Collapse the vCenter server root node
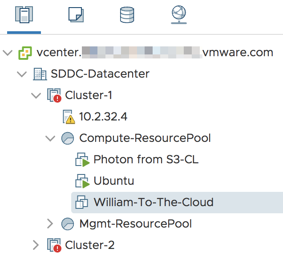The width and height of the screenshot is (283, 257). (x=7, y=53)
